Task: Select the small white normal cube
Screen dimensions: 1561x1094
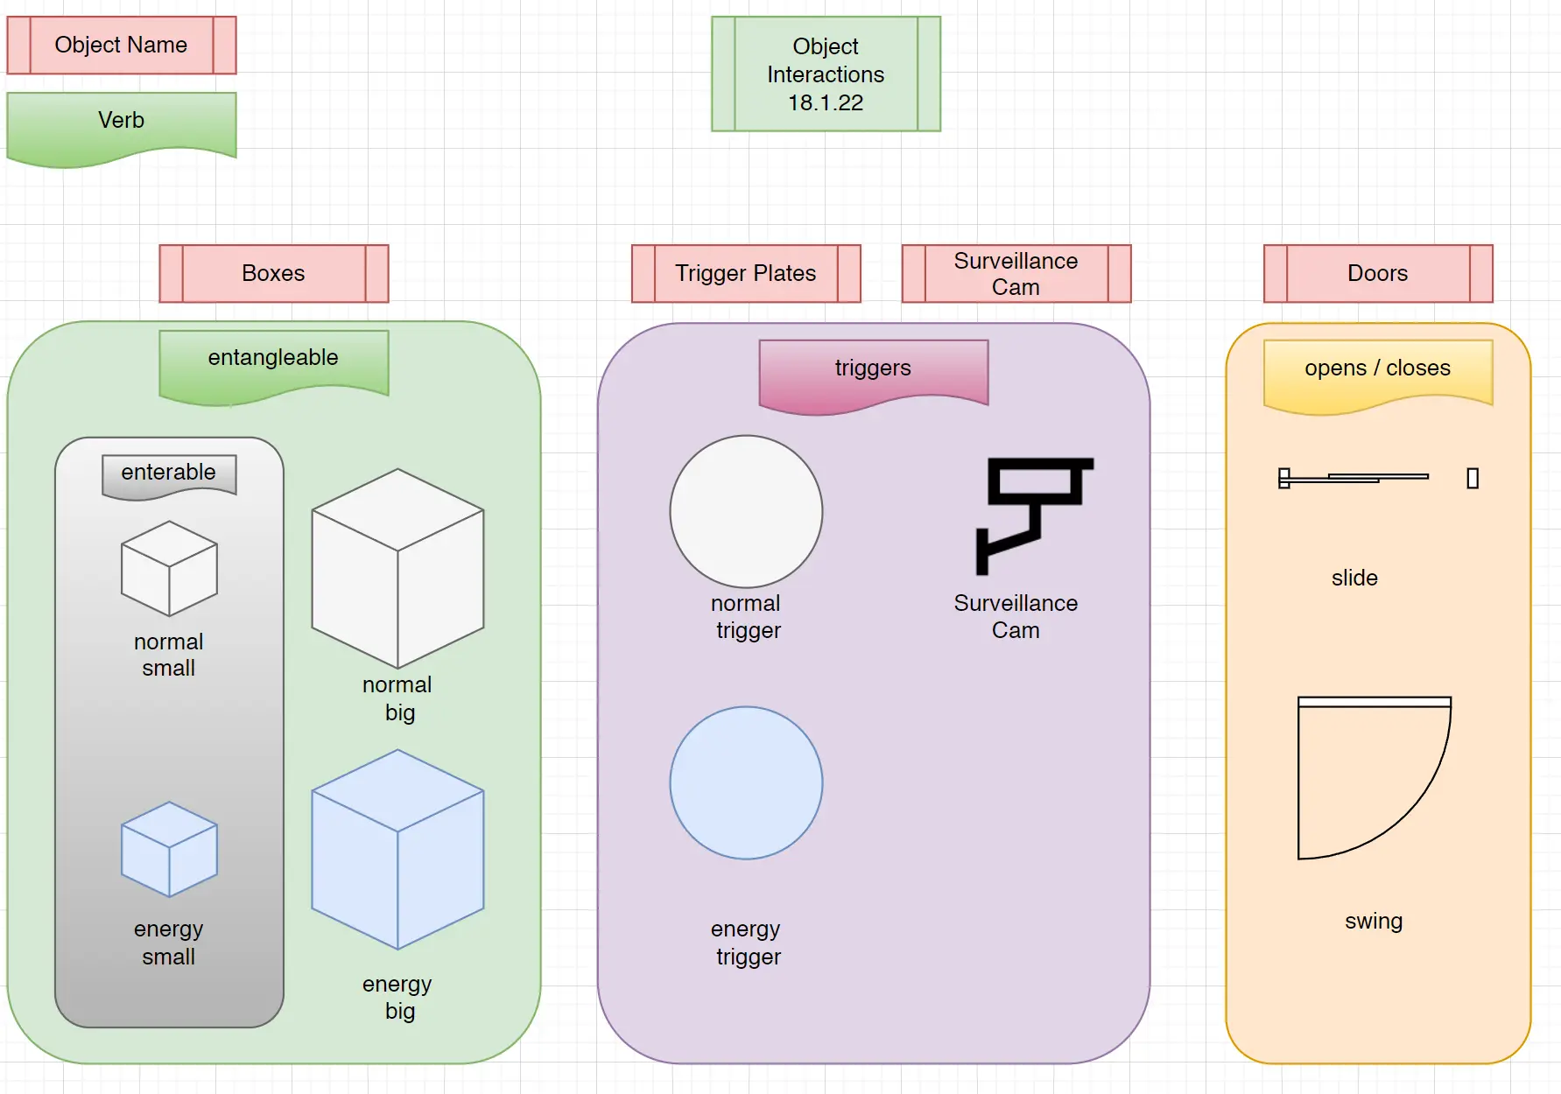Action: [169, 569]
